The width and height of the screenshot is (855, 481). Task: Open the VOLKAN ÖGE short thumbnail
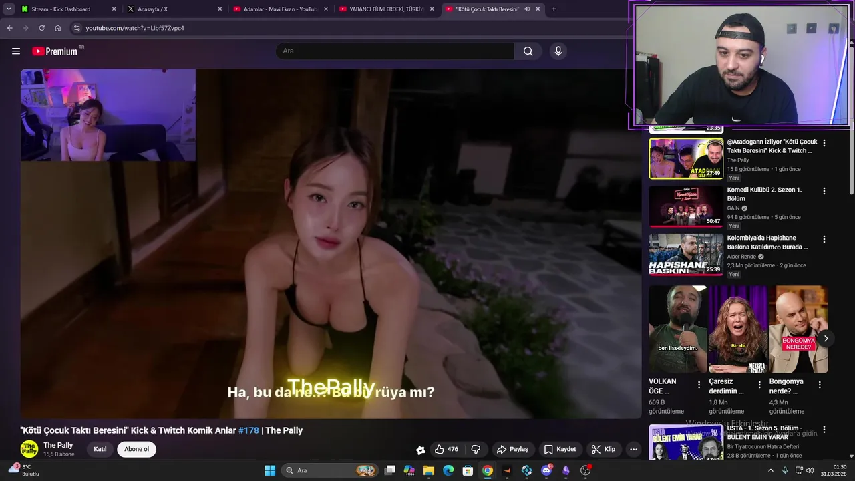tap(678, 329)
